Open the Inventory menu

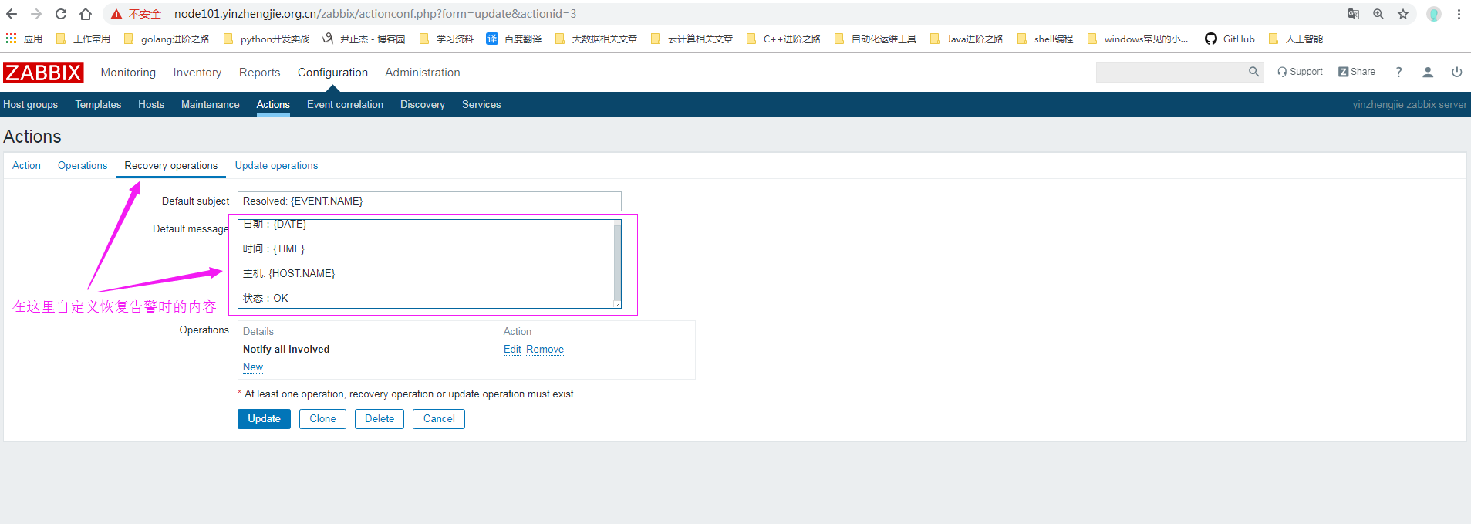[197, 73]
